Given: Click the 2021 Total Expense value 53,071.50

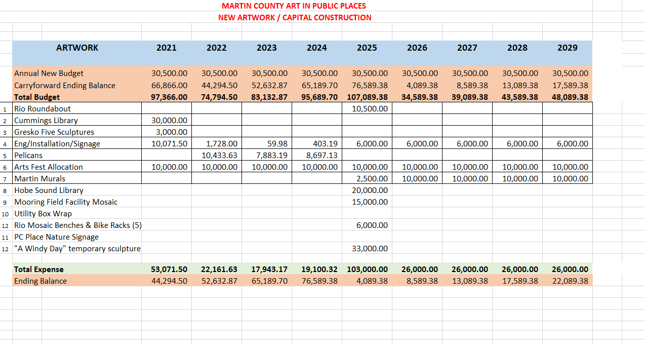Looking at the screenshot, I should (169, 270).
